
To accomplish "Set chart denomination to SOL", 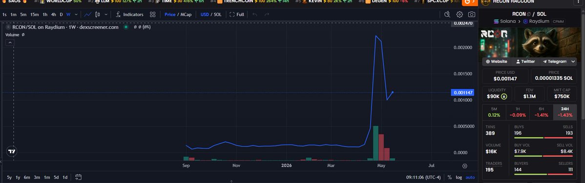I will tap(217, 15).
